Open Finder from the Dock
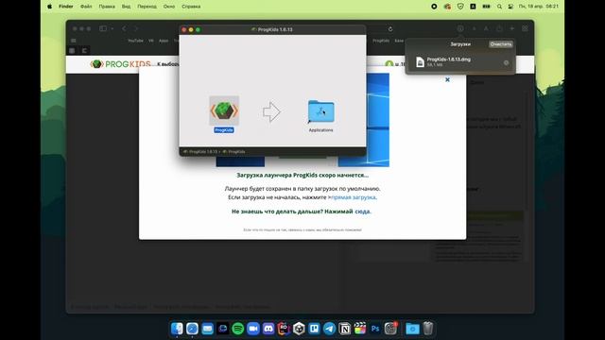 point(177,329)
